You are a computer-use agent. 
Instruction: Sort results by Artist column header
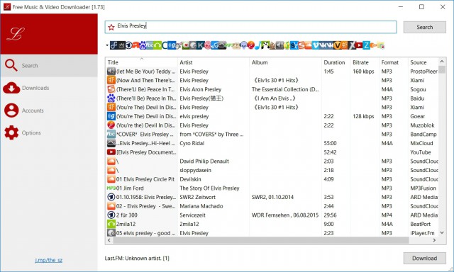tap(213, 62)
